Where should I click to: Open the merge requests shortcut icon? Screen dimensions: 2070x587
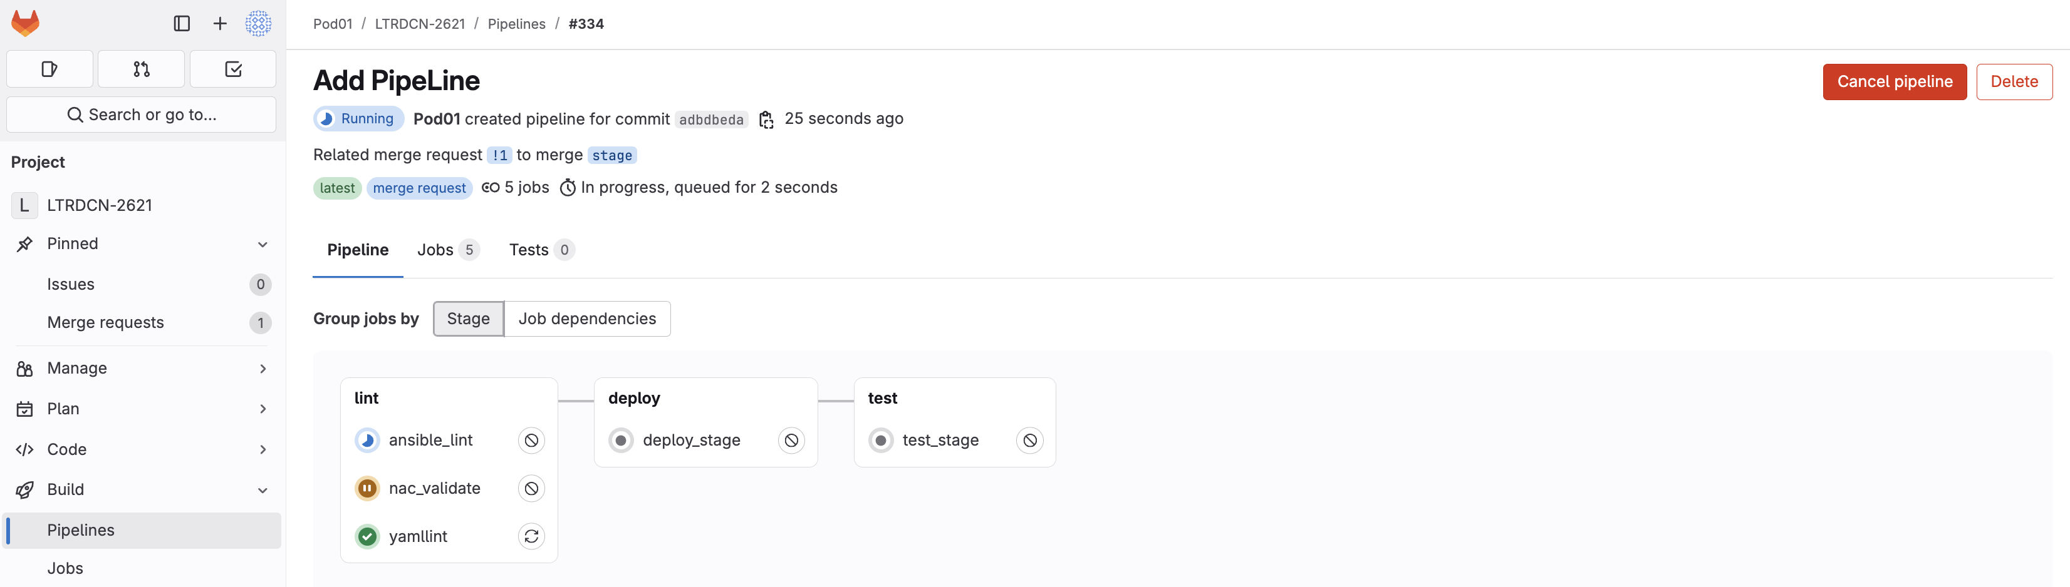(142, 69)
